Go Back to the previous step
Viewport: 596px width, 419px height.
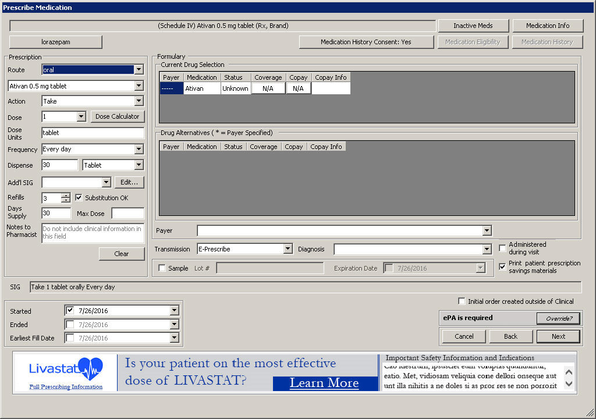[511, 336]
